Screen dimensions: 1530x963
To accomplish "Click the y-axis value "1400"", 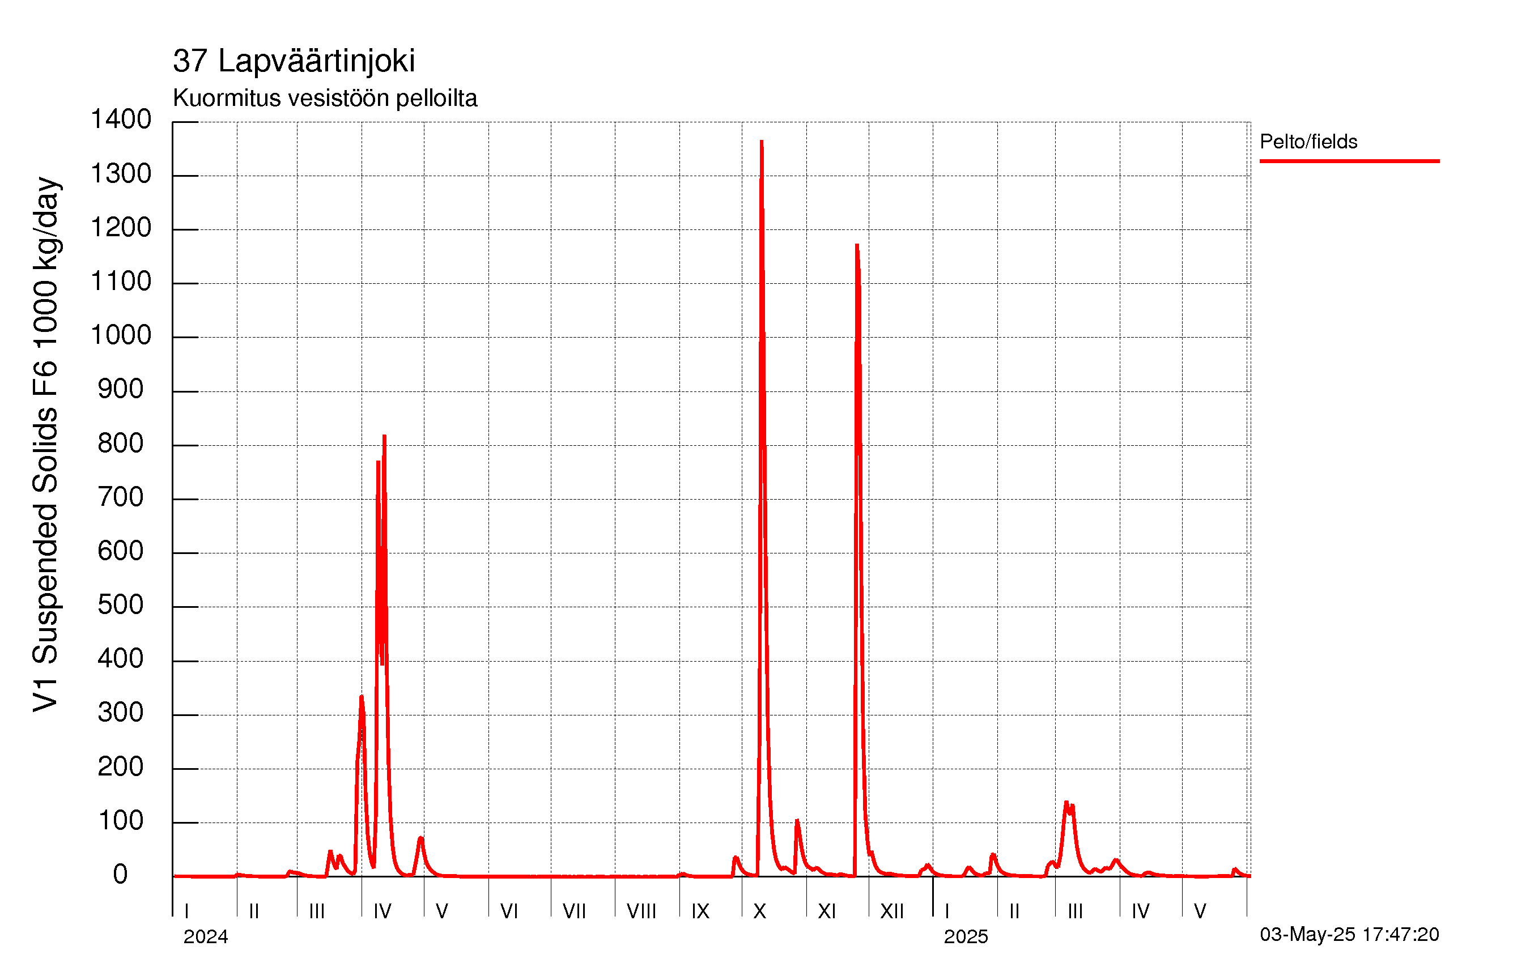I will tap(121, 119).
